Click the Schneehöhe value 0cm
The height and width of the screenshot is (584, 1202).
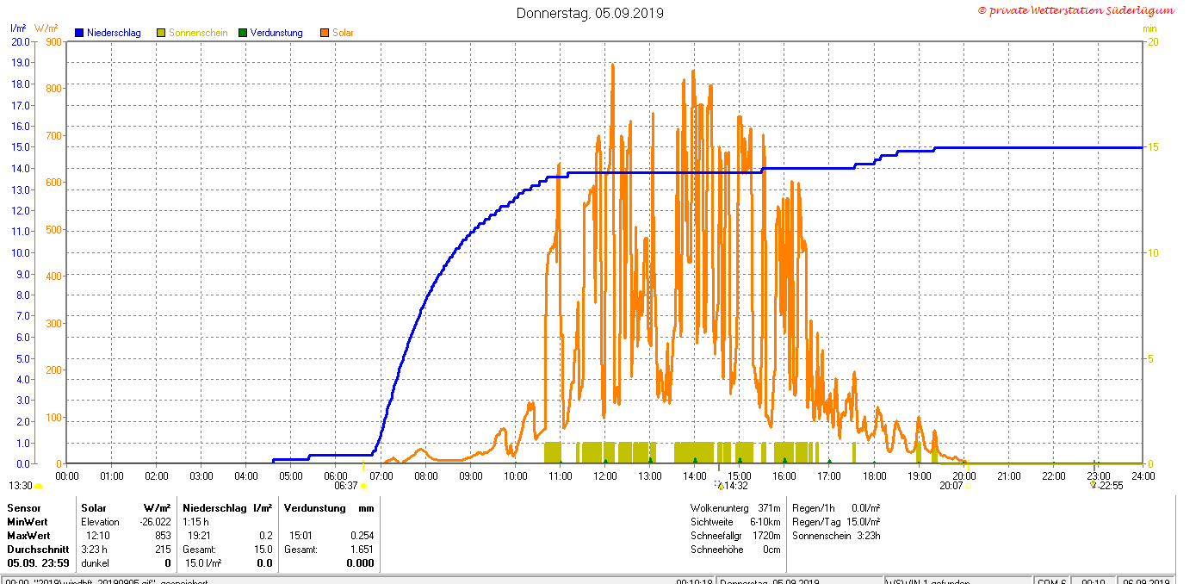(x=771, y=550)
